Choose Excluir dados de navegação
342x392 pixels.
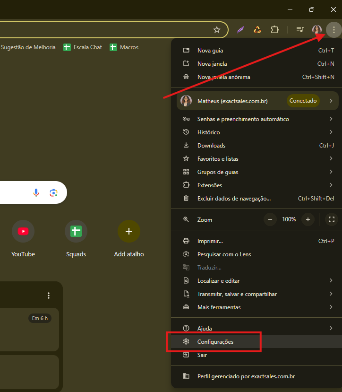pyautogui.click(x=256, y=199)
